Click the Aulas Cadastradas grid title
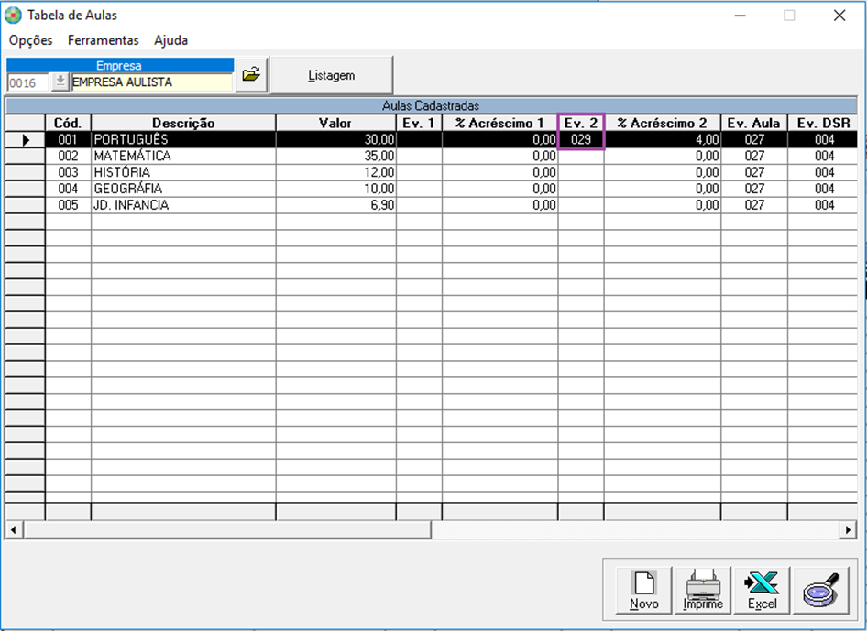This screenshot has width=867, height=631. 431,105
